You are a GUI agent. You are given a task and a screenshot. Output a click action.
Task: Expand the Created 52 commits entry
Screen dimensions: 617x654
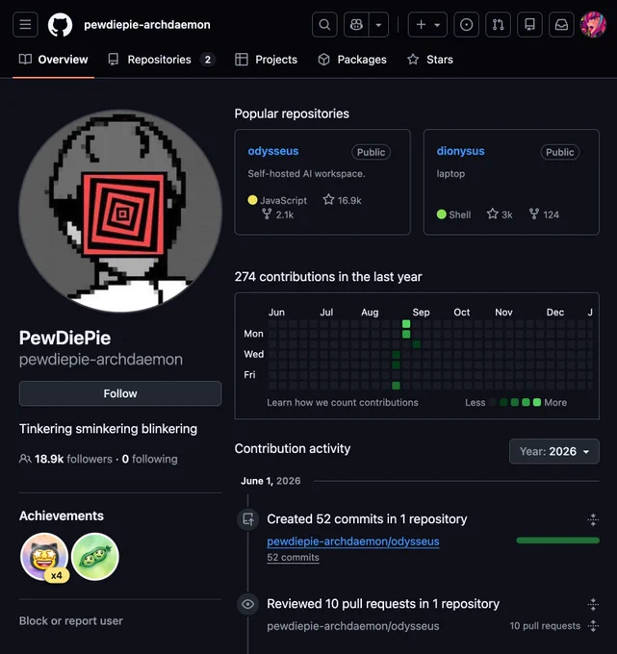593,519
